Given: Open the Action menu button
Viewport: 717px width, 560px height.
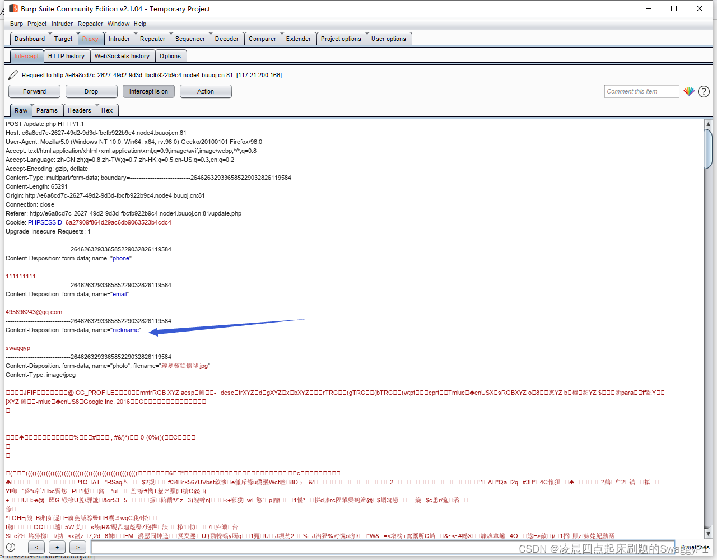Looking at the screenshot, I should pyautogui.click(x=206, y=91).
